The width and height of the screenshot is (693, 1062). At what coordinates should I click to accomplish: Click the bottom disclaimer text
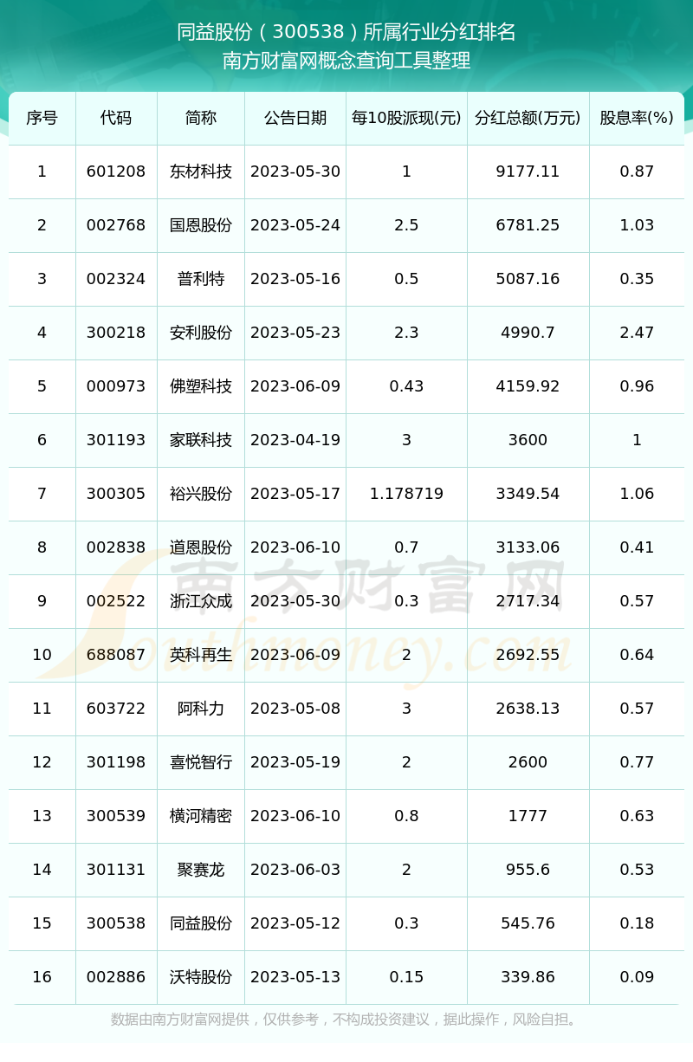pyautogui.click(x=346, y=1021)
